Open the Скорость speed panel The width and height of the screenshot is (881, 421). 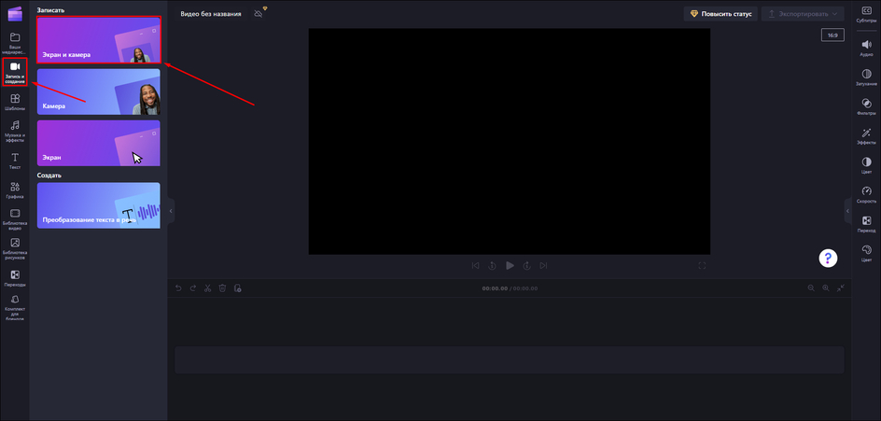click(866, 194)
